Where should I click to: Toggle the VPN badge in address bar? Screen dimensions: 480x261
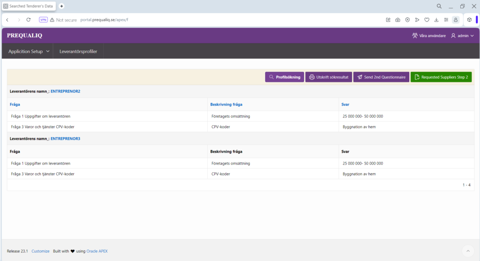[43, 20]
